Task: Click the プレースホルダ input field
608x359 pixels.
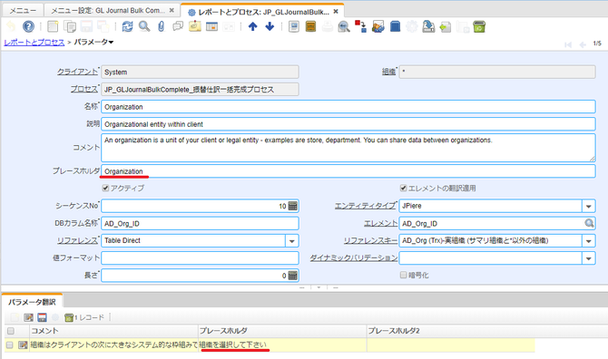Action: tap(348, 171)
